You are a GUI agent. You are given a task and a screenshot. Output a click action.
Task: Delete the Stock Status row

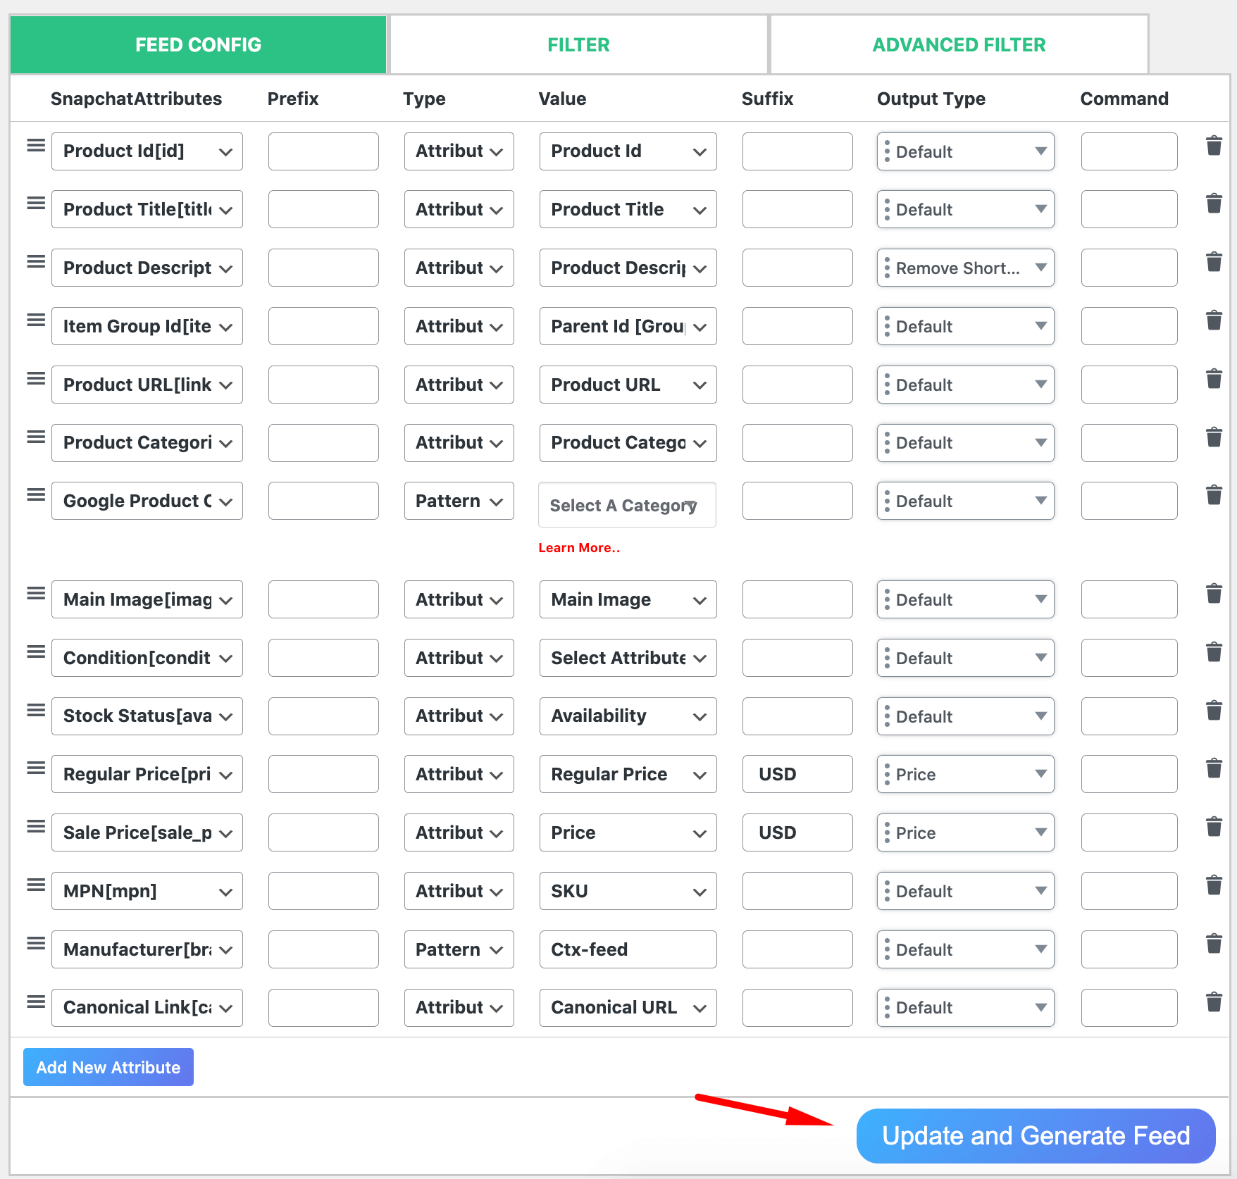click(1214, 711)
